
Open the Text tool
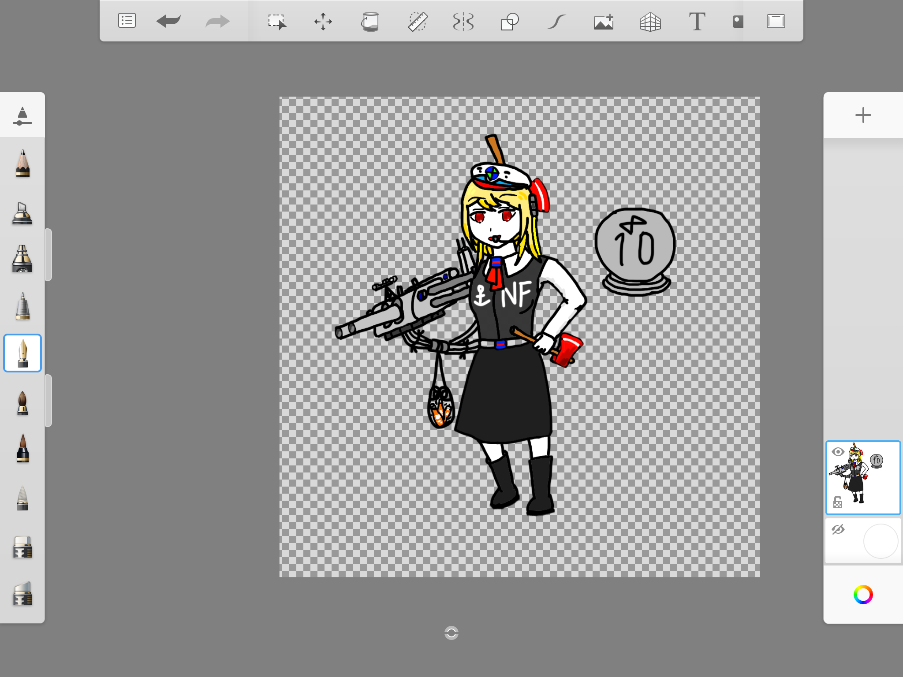tap(698, 21)
